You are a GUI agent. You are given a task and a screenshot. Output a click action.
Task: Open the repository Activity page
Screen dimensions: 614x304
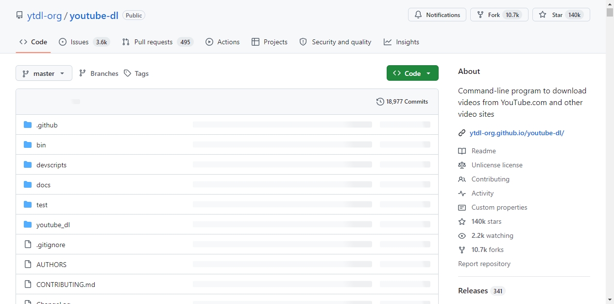coord(482,193)
